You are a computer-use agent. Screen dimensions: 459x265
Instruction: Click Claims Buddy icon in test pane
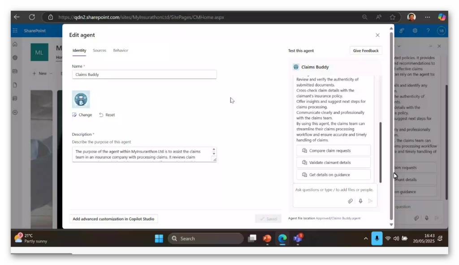point(296,67)
